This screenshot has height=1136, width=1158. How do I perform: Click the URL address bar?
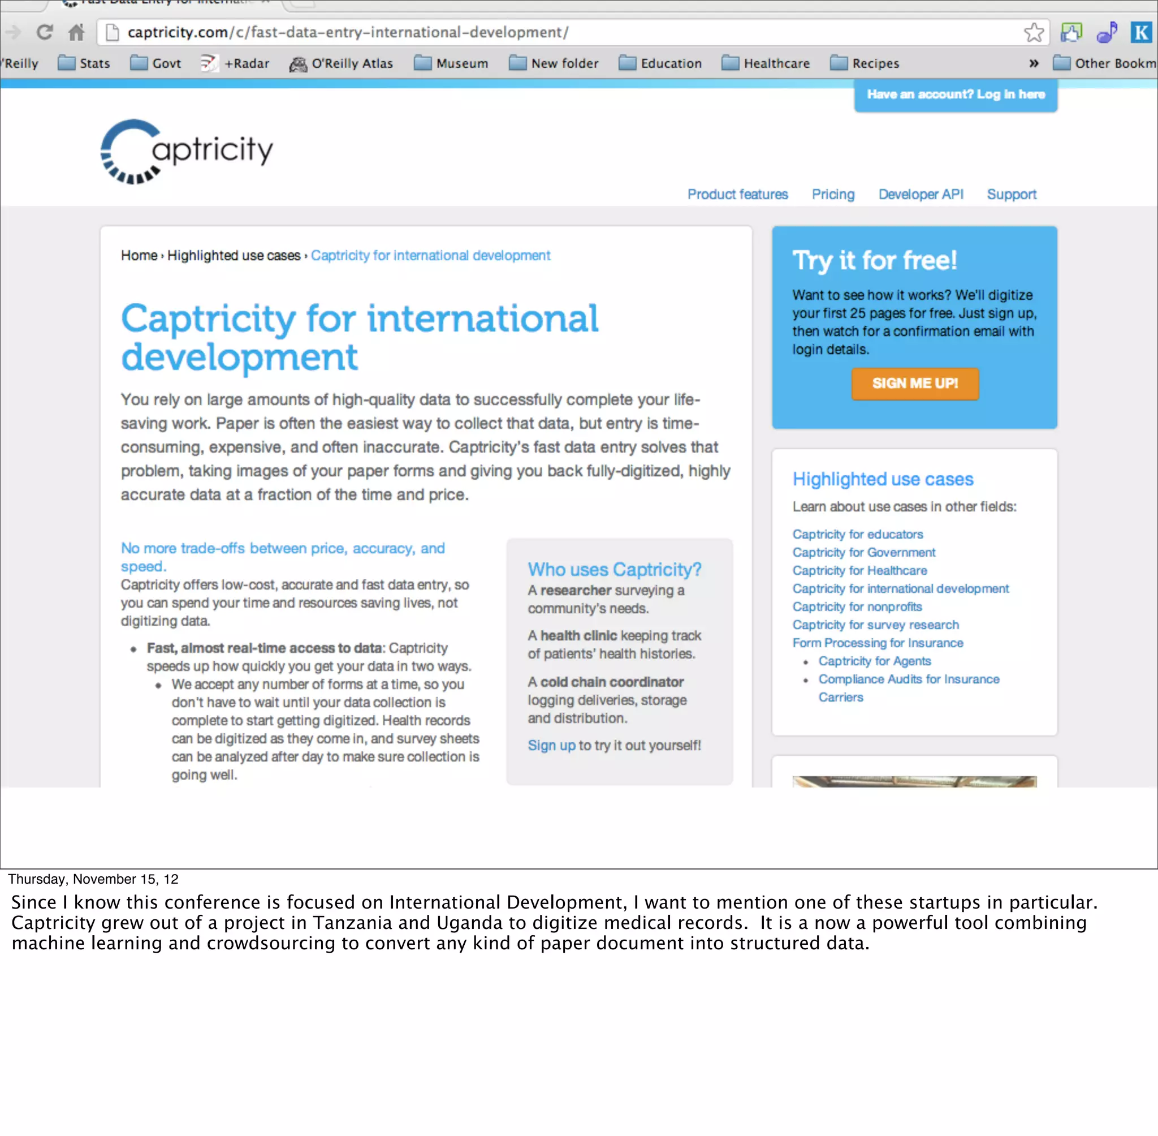(x=537, y=32)
